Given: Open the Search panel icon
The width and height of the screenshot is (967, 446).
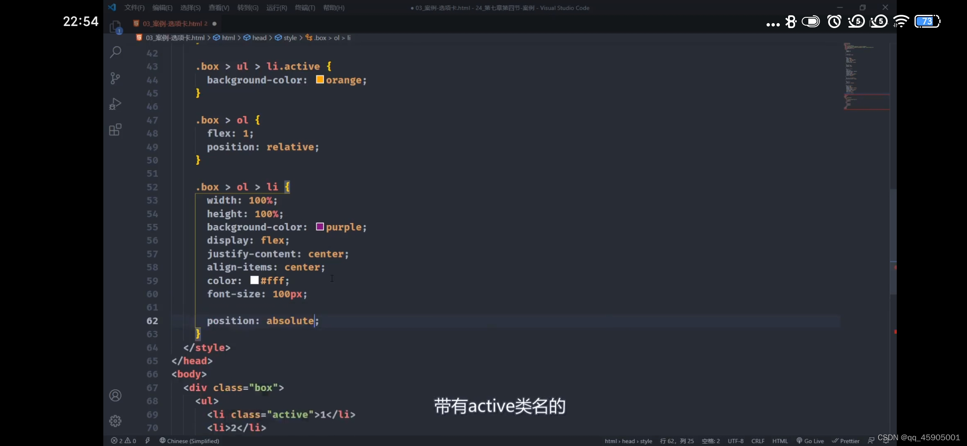Looking at the screenshot, I should pyautogui.click(x=115, y=52).
